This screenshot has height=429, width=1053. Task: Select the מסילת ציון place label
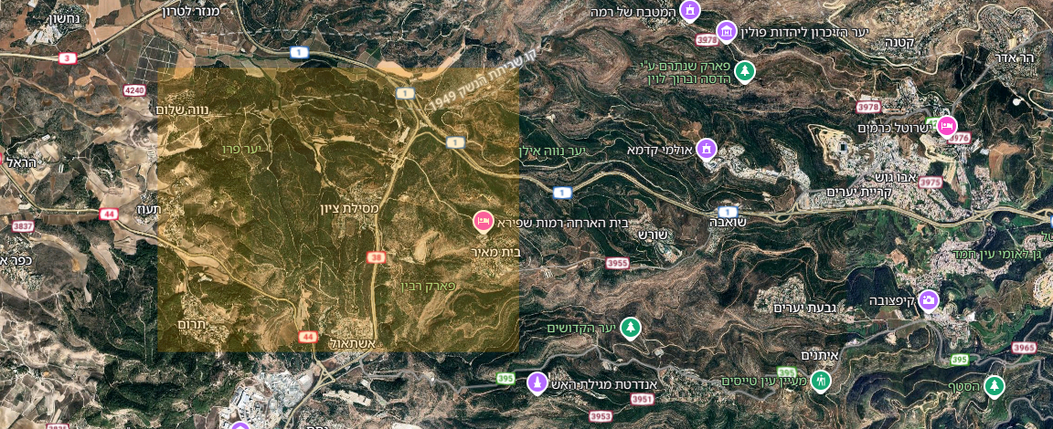(x=351, y=208)
